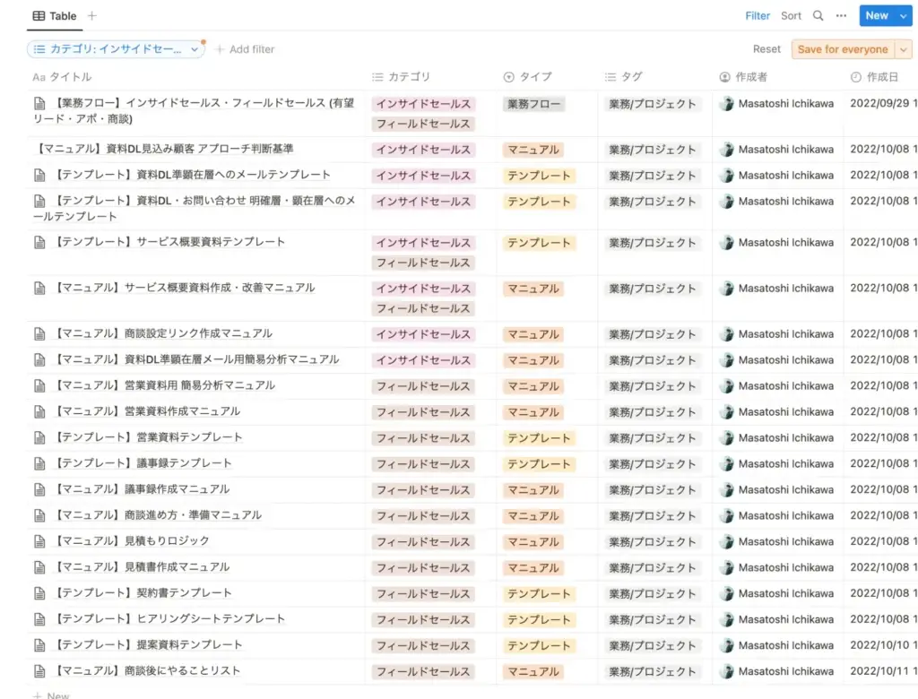Open 【マニュアル】商談進め方・準備マニュアル title
This screenshot has height=699, width=918.
point(158,515)
